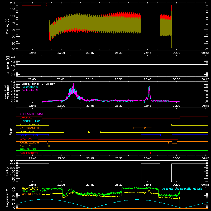Click the 300 tick on Quality axis
211x211 pixels.
13,161
